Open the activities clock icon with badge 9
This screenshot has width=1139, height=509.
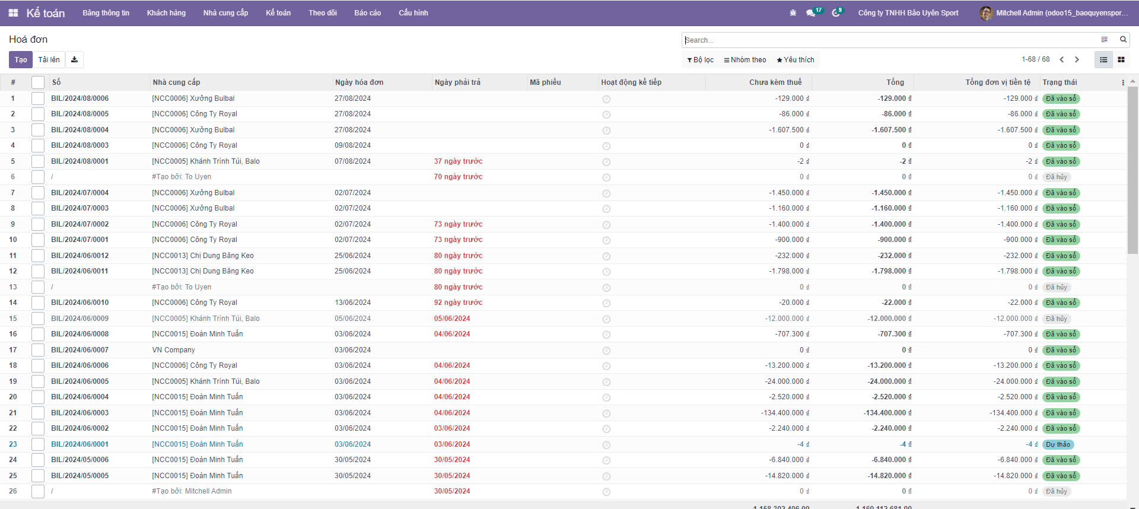click(836, 12)
